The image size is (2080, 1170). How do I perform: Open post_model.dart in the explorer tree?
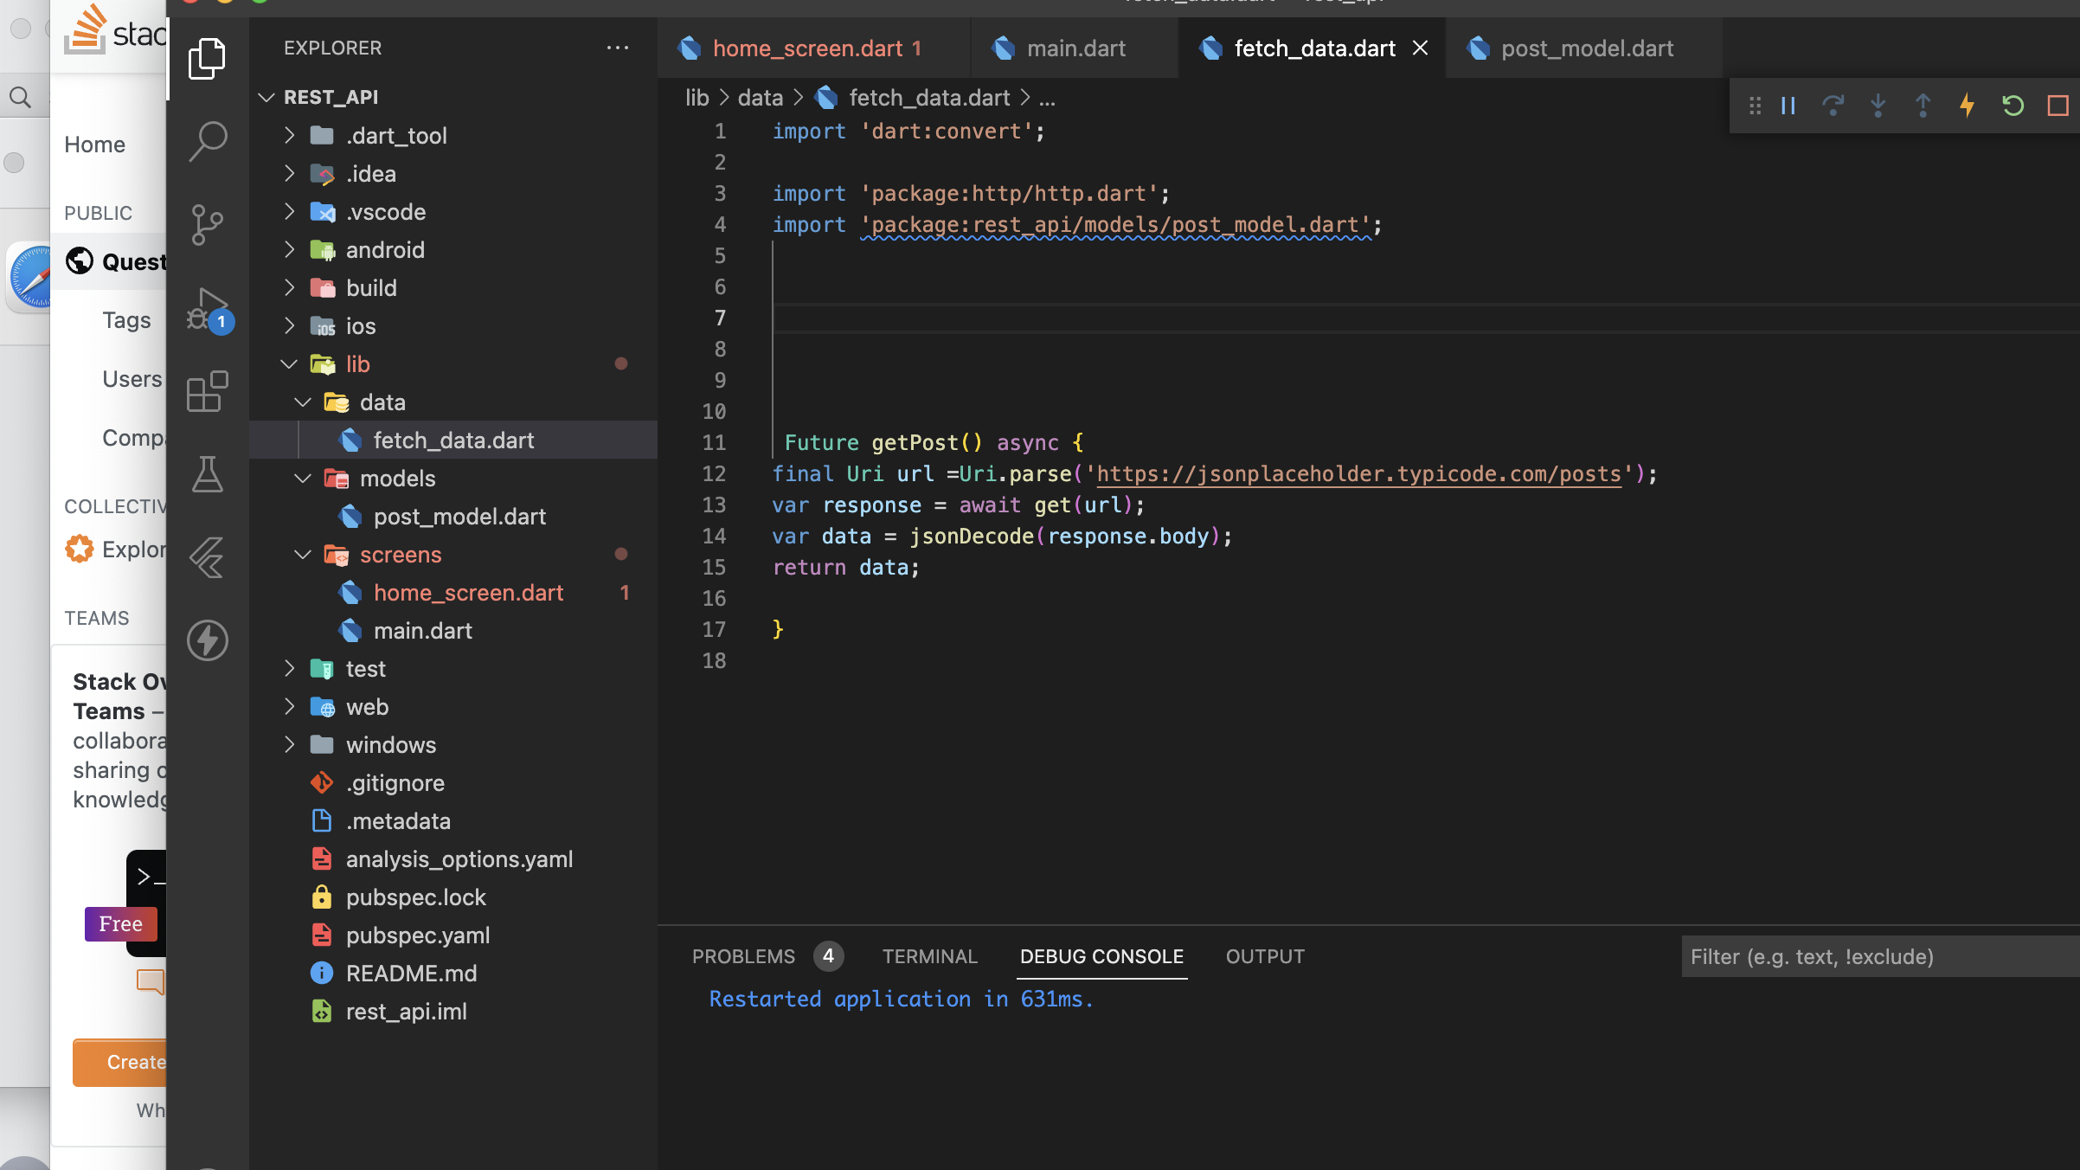click(x=453, y=516)
